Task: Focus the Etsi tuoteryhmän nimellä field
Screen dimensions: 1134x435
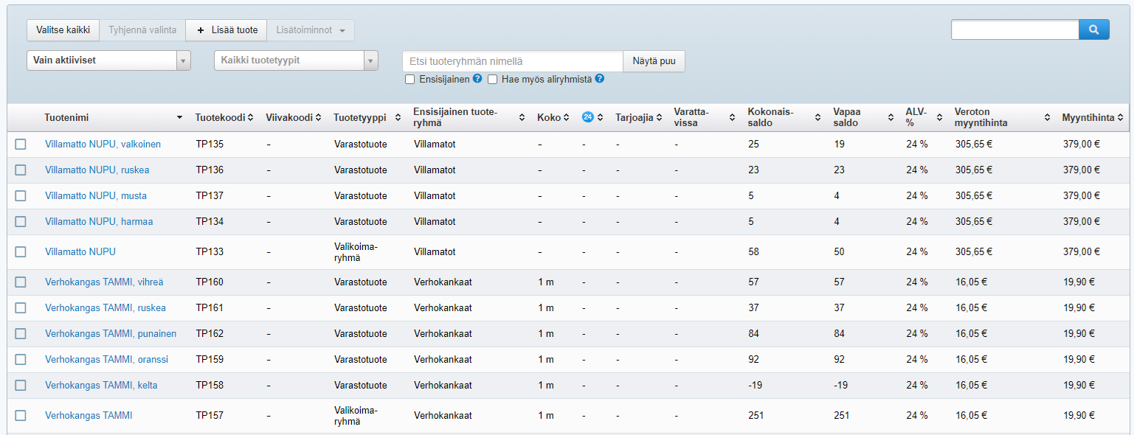Action: click(512, 61)
